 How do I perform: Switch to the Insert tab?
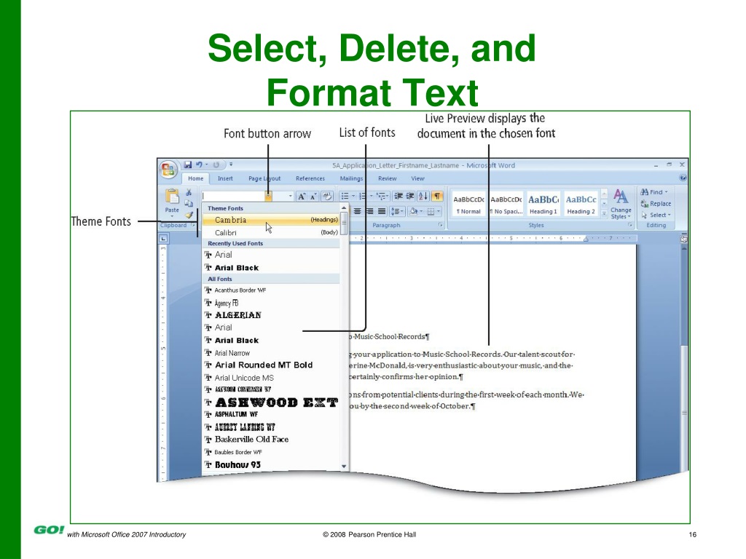tap(225, 178)
